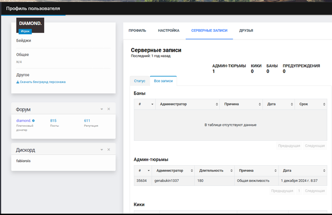Sort Админ-тюрьмы table by Дата column
The width and height of the screenshot is (332, 215).
point(303,170)
